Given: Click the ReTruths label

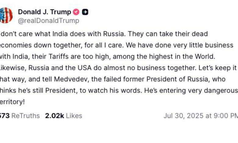Looking at the screenshot, I should (x=26, y=116).
